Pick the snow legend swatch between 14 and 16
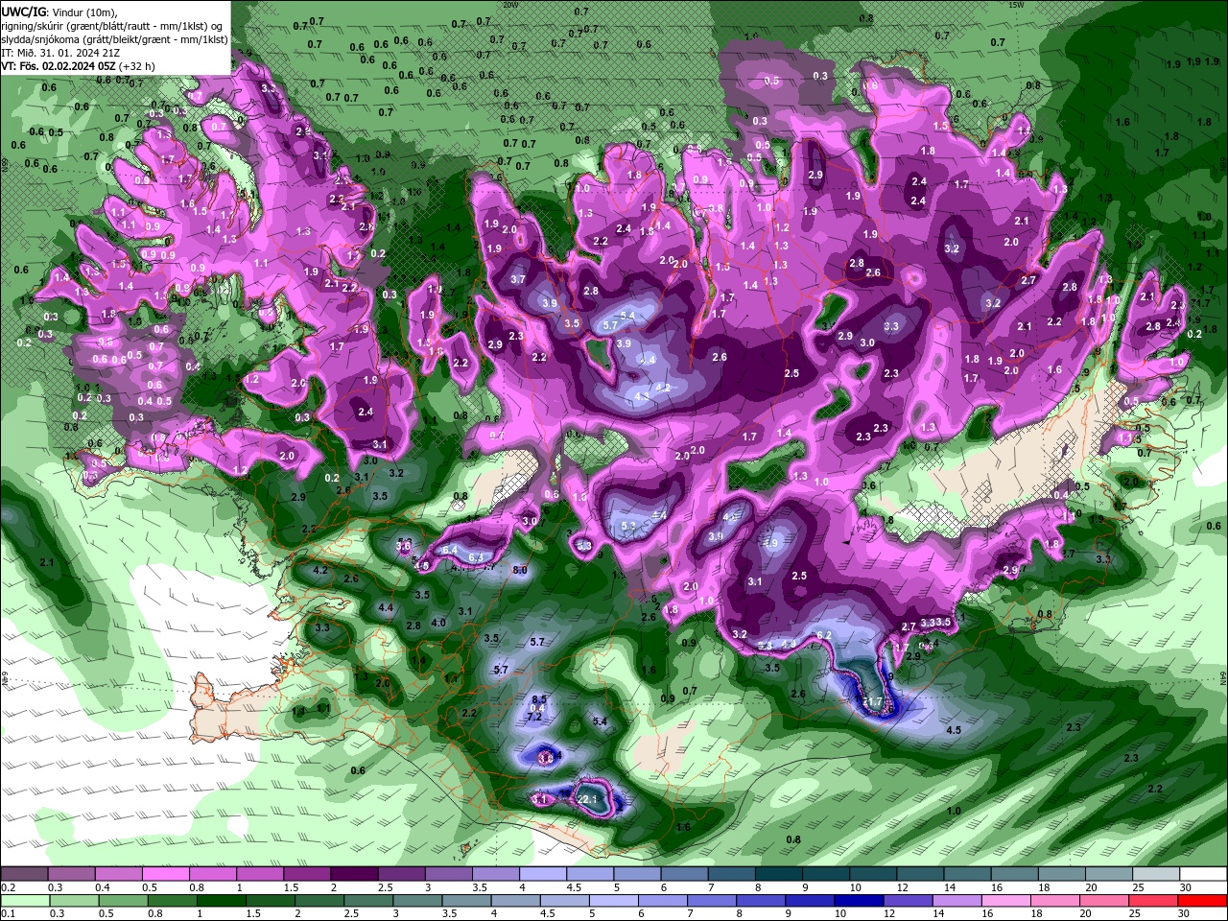 966,874
